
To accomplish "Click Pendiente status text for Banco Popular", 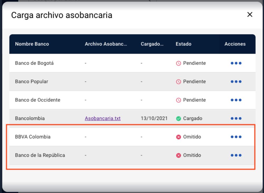I will pos(194,82).
